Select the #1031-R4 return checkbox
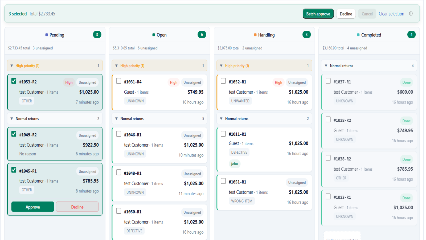The height and width of the screenshot is (240, 426). coord(119,81)
